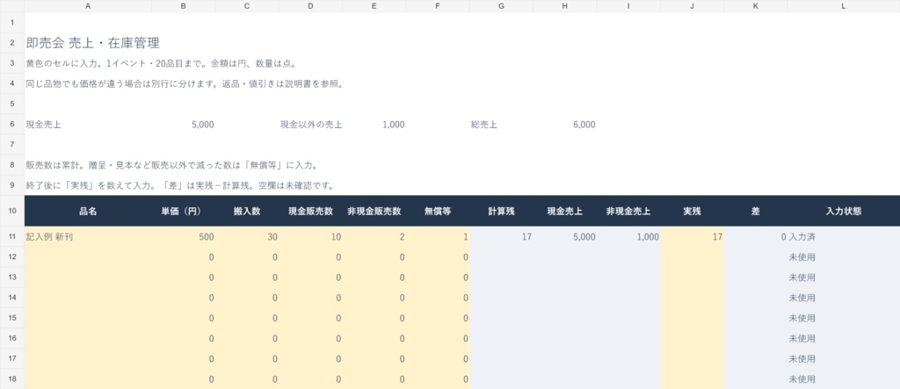900x389 pixels.
Task: Click the 計算残 column header
Action: (x=501, y=211)
